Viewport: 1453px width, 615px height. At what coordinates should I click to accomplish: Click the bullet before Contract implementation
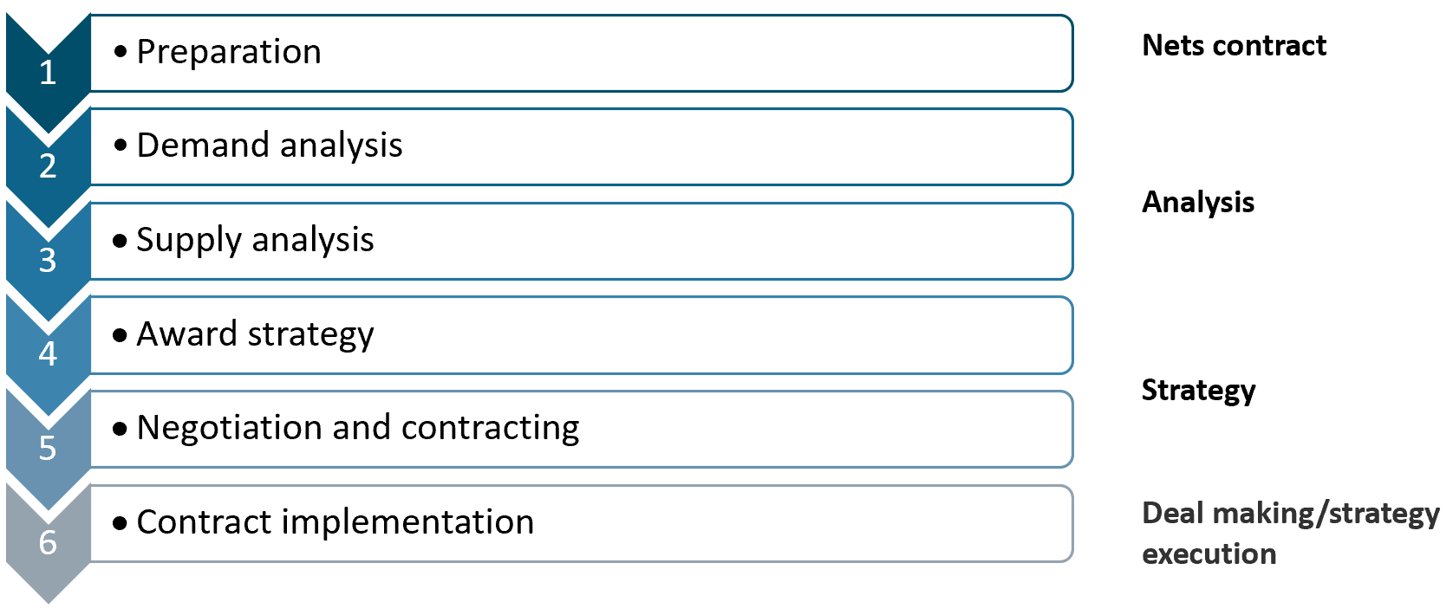121,522
